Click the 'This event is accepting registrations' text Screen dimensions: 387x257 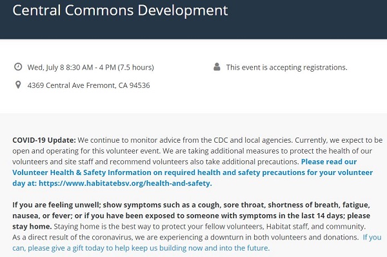pyautogui.click(x=286, y=67)
